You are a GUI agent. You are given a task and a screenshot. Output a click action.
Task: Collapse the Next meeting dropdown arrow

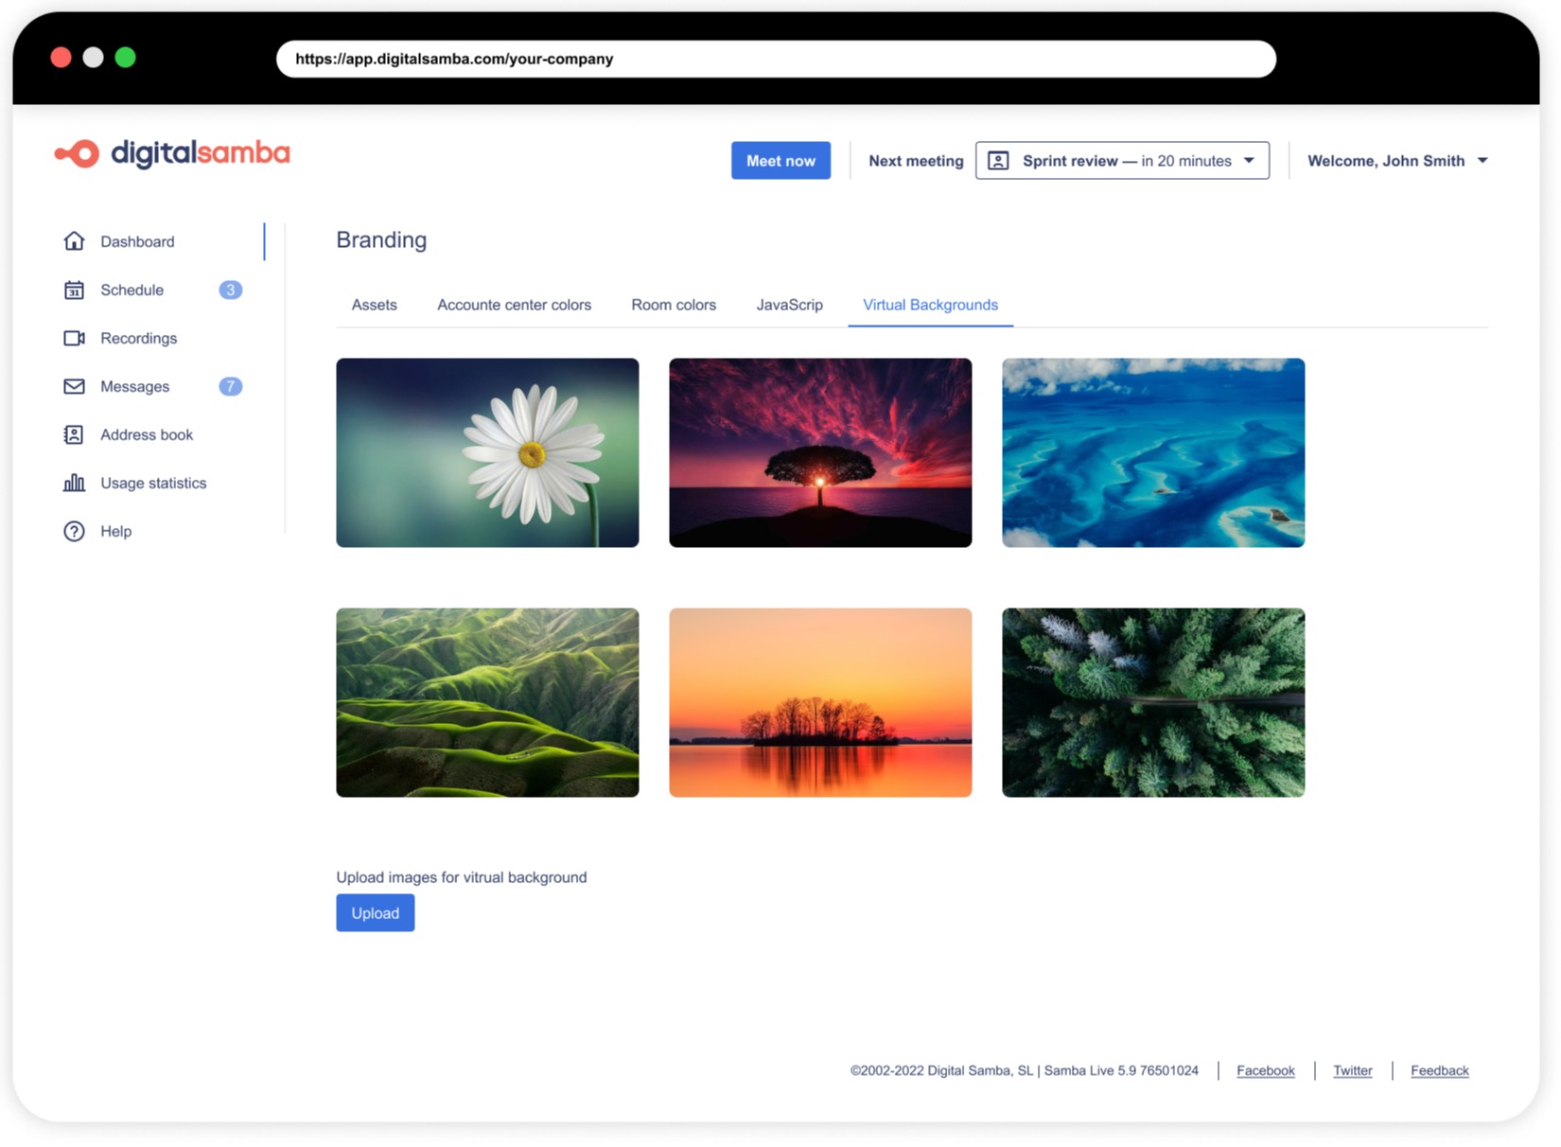click(1251, 160)
